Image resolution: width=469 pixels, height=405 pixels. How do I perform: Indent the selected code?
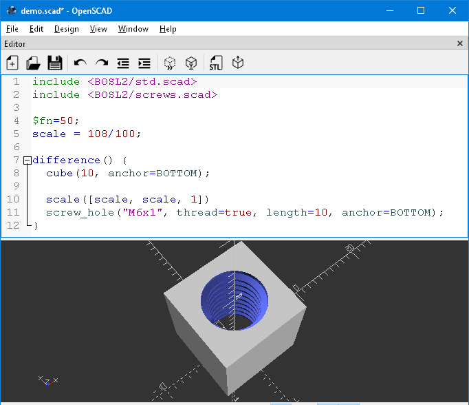(x=144, y=63)
